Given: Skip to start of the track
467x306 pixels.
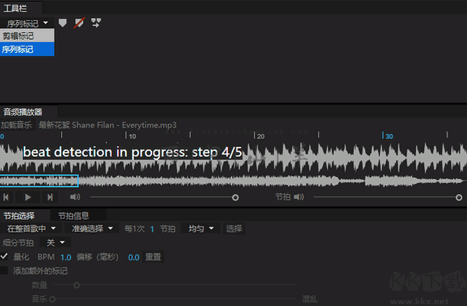Looking at the screenshot, I should pos(6,197).
